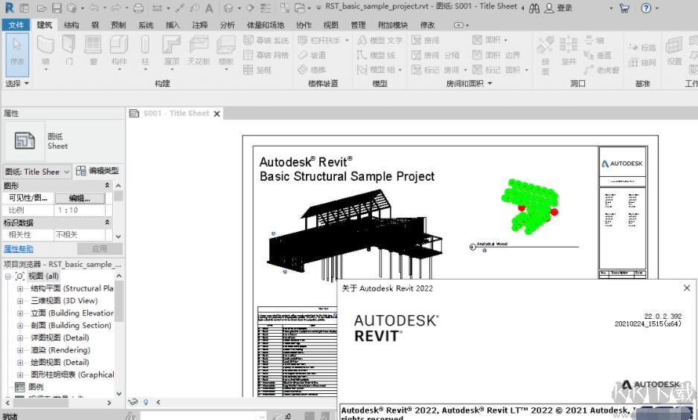This screenshot has height=420, width=698.
Task: Expand the 结构平面 (Structural Plan) node
Action: tap(20, 288)
